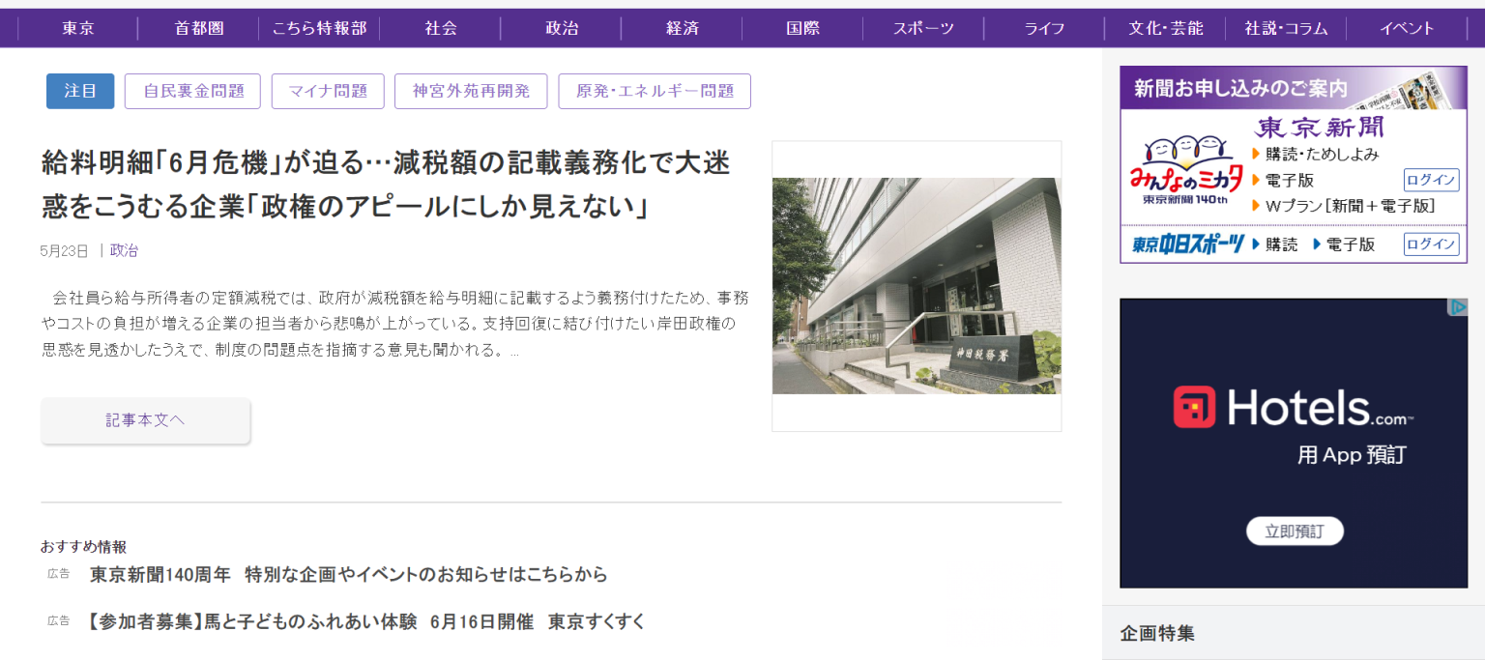Open the 社説・コラム section

[x=1286, y=28]
